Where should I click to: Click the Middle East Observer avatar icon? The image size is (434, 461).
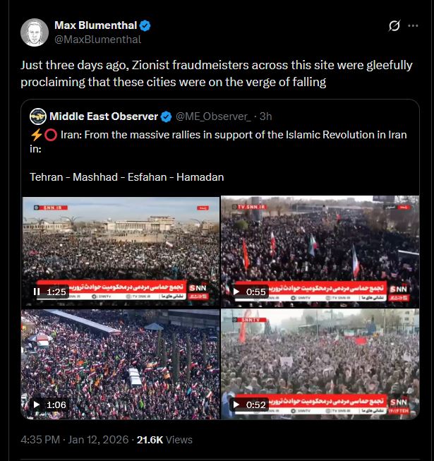38,116
